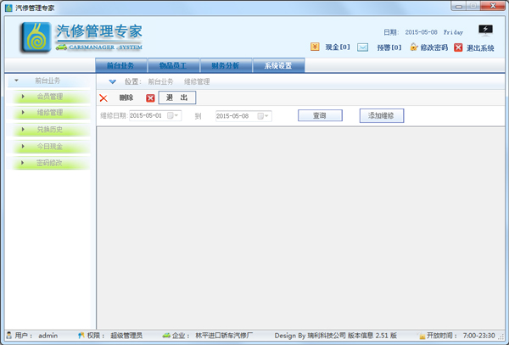Open the 预警[0] warnings link
Screen dimensions: 509x345
coord(389,47)
